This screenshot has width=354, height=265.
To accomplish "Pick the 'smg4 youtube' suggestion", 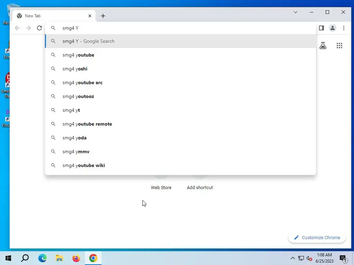I will pos(180,55).
